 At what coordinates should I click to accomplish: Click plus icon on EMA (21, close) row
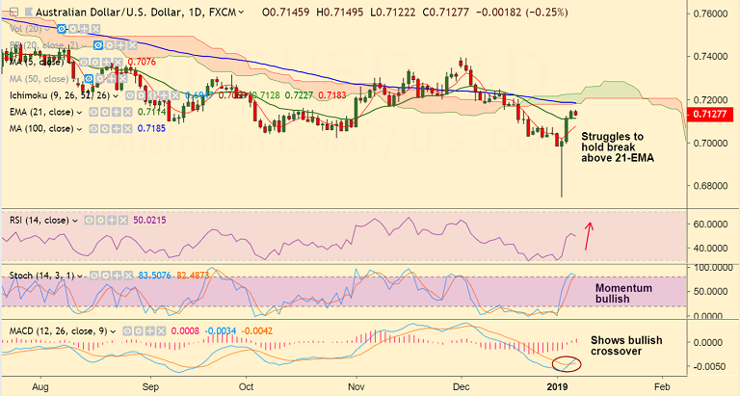point(116,112)
